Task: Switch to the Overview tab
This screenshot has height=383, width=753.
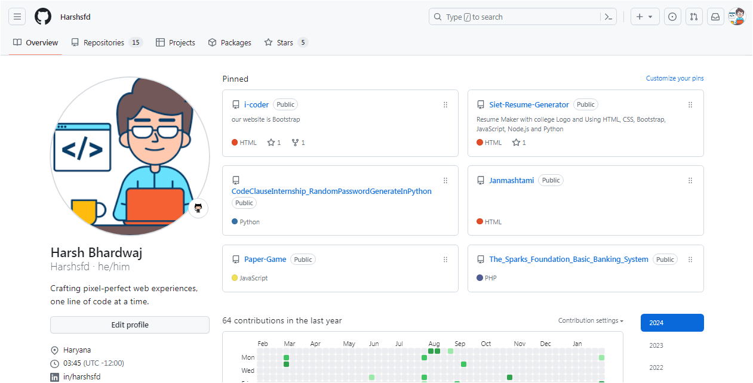Action: click(35, 42)
